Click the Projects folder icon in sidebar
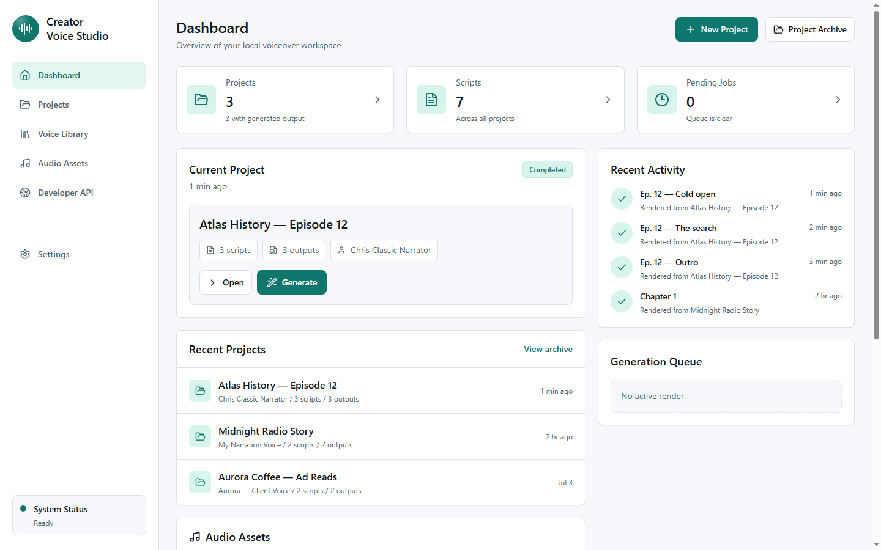Image resolution: width=881 pixels, height=550 pixels. pos(25,105)
